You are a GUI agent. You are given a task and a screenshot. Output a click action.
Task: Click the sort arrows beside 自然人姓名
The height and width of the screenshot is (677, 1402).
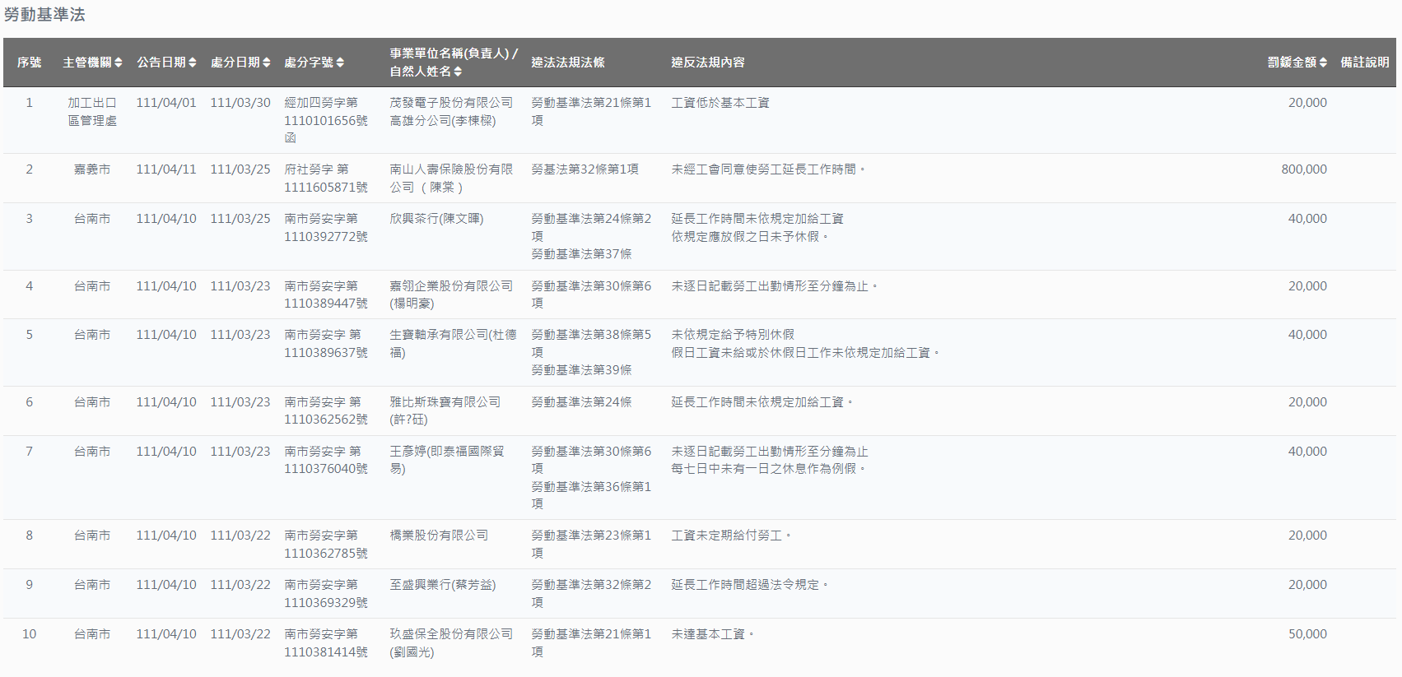click(x=458, y=72)
